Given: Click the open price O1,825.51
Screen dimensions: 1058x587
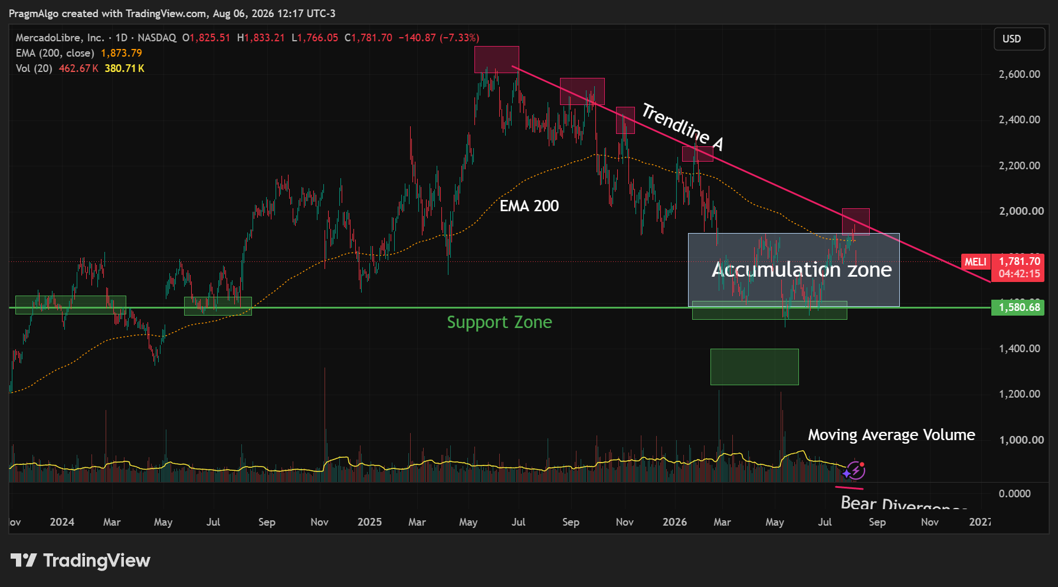Looking at the screenshot, I should (206, 38).
